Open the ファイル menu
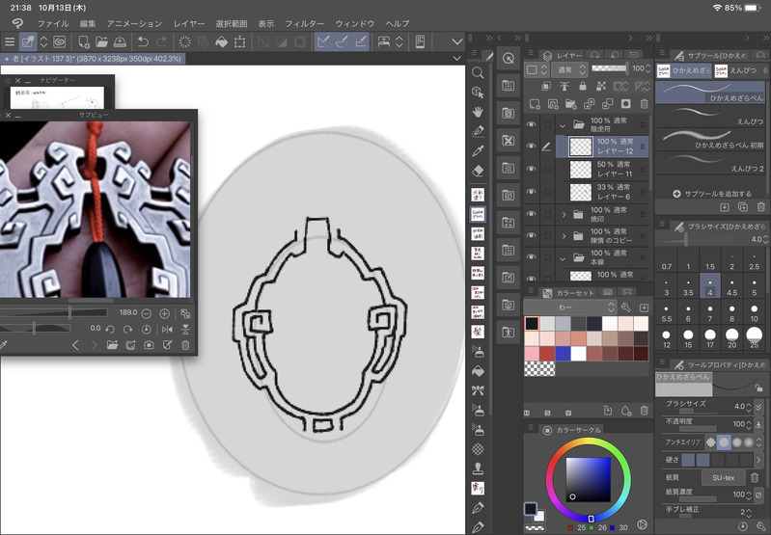This screenshot has width=771, height=535. coord(52,22)
